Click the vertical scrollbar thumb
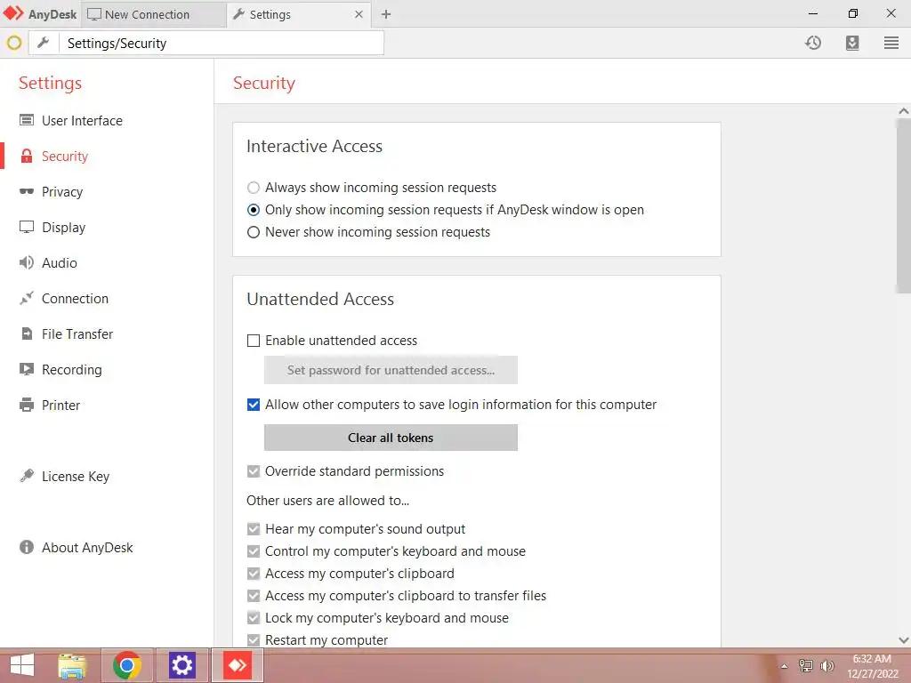This screenshot has width=911, height=683. point(904,206)
